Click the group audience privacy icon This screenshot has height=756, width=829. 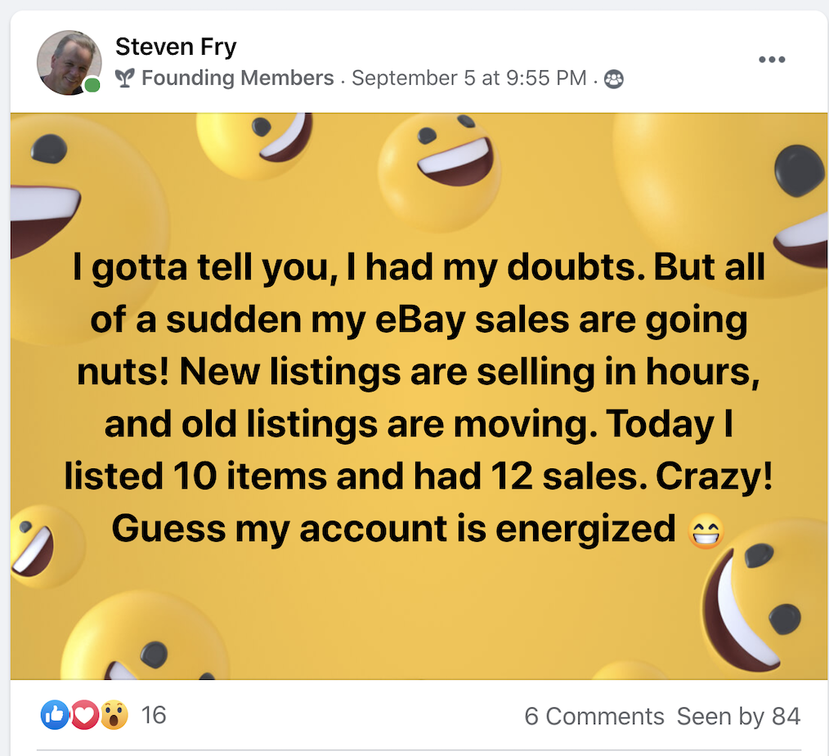click(613, 79)
